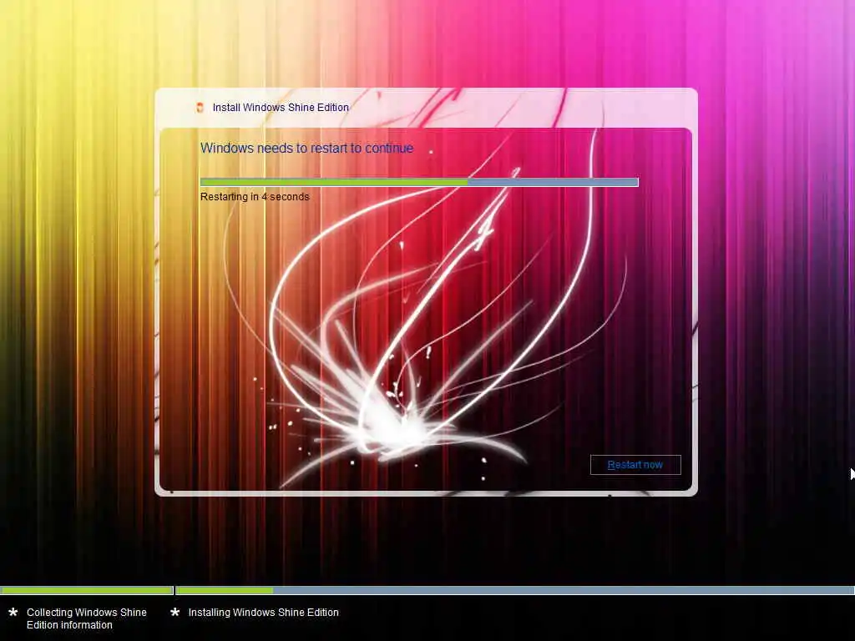Click the Restart now button
Screen dimensions: 855x641
click(x=635, y=465)
